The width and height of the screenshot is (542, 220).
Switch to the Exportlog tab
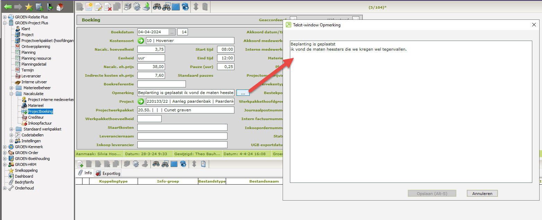(108, 173)
